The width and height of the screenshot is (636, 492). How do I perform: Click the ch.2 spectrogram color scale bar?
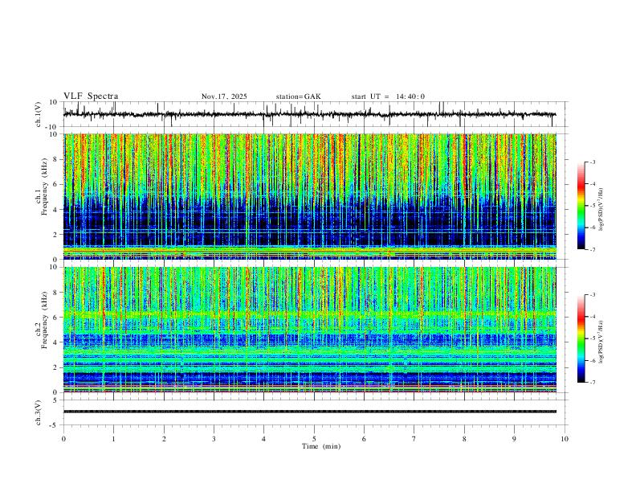click(581, 338)
